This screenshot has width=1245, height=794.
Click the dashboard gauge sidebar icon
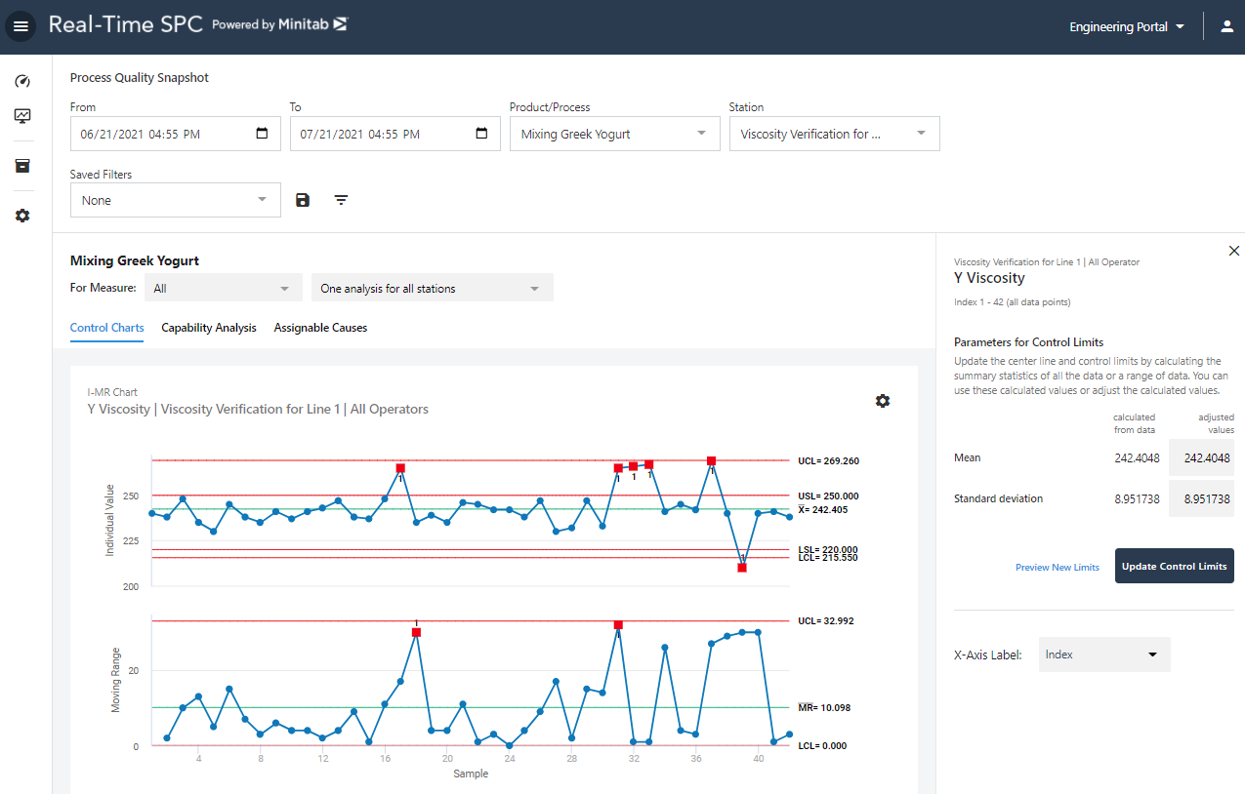tap(22, 82)
